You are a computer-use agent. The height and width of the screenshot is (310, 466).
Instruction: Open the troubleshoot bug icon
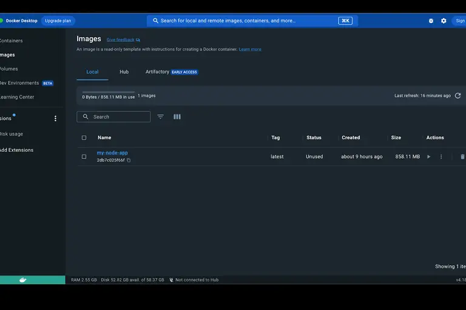[431, 21]
